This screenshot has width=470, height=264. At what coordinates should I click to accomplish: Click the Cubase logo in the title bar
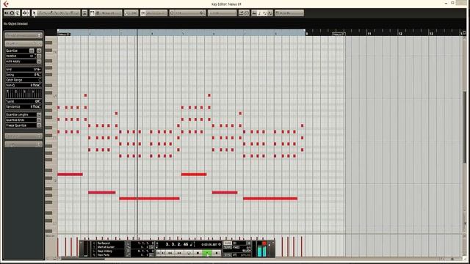click(6, 4)
